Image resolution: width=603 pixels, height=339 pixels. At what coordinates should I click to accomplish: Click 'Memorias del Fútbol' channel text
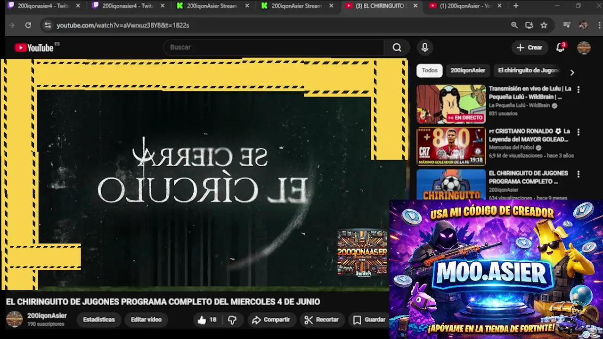(511, 147)
